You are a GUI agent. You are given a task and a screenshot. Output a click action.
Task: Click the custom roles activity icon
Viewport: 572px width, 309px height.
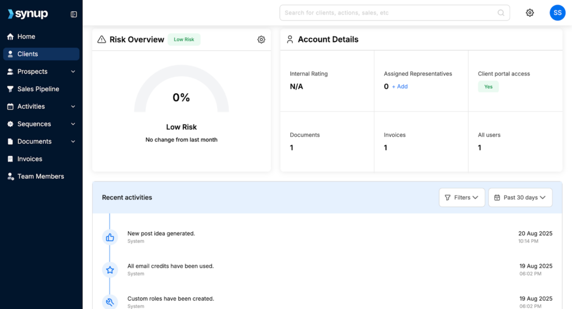pyautogui.click(x=110, y=302)
